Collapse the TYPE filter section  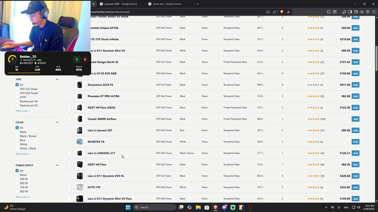57,79
